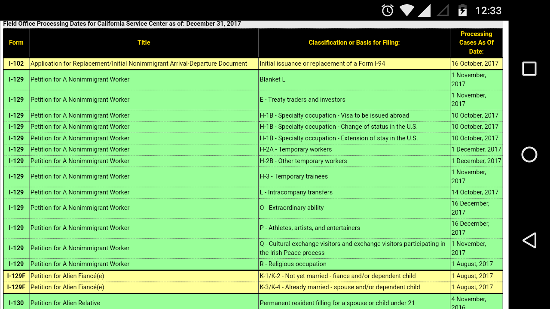Viewport: 550px width, 309px height.
Task: Select "H-1B - Change of status in the U.S." cell
Action: click(354, 127)
